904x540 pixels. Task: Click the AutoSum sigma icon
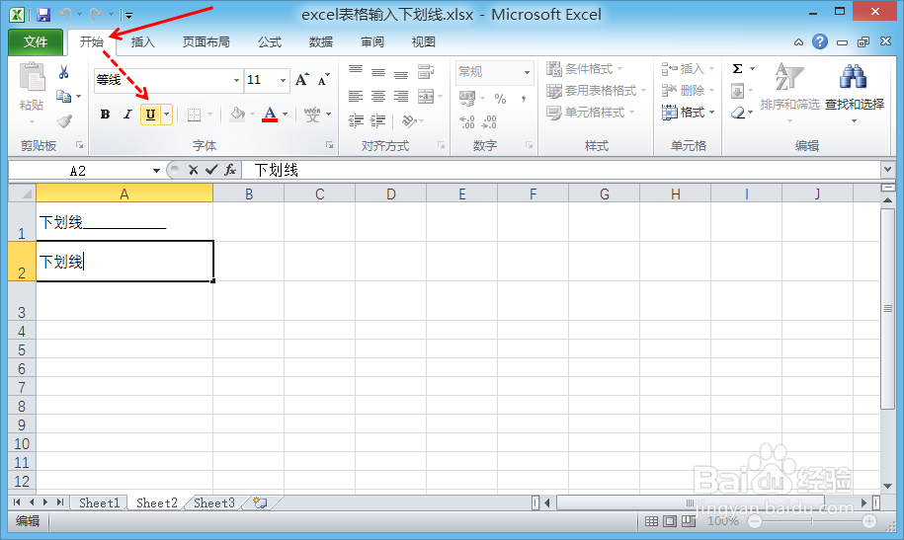coord(737,68)
